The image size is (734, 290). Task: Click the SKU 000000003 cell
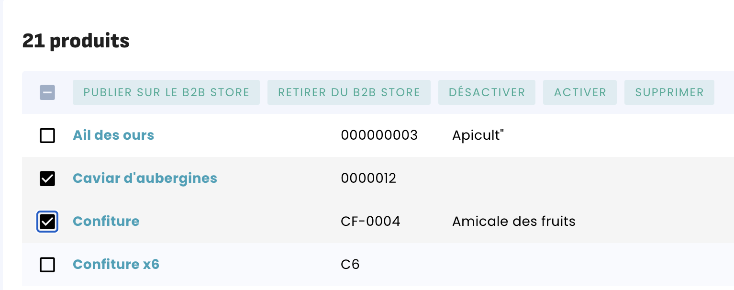pos(379,135)
